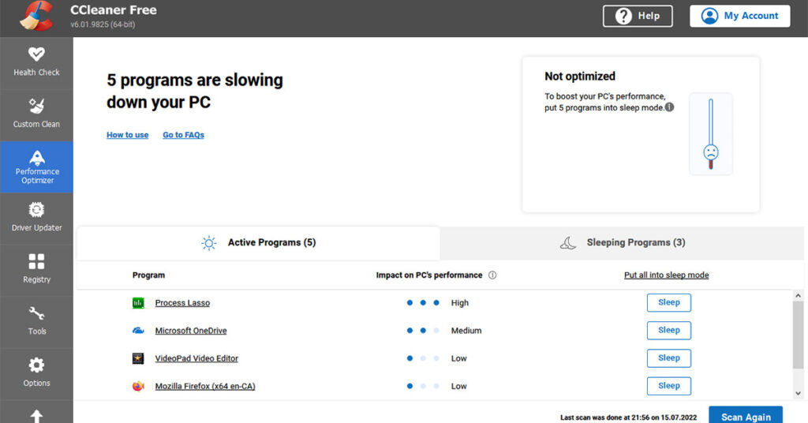Open the Tools wrench section
The image size is (808, 423).
tap(36, 320)
